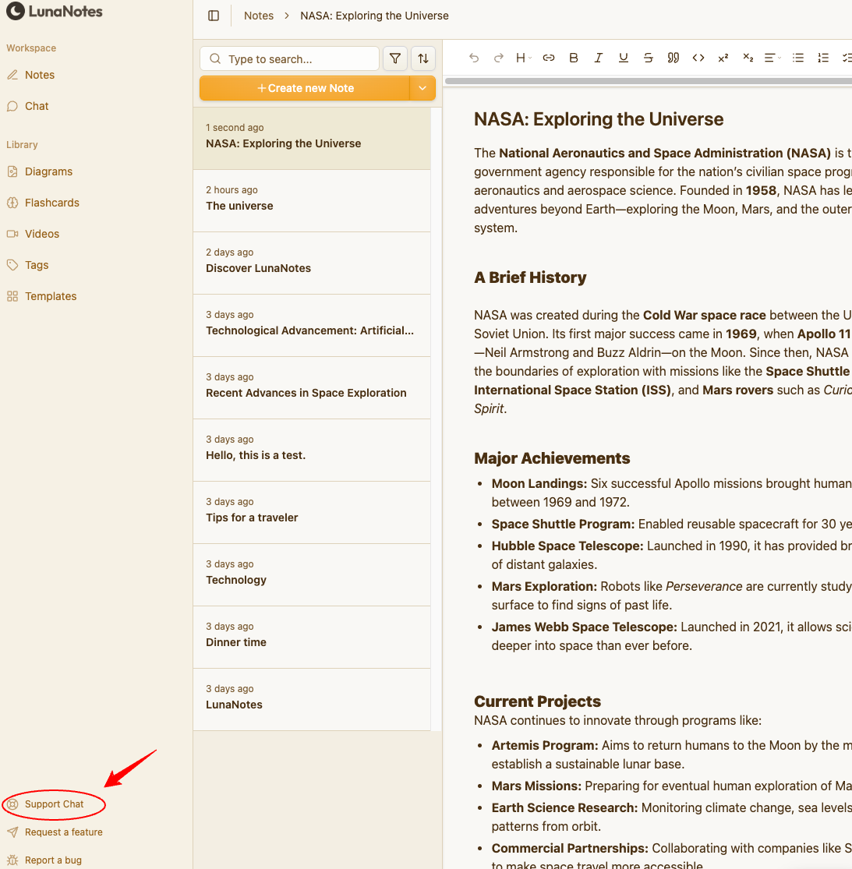Viewport: 852px width, 869px height.
Task: Click the horizontal scrollbar under the editor toolbar
Action: point(647,81)
